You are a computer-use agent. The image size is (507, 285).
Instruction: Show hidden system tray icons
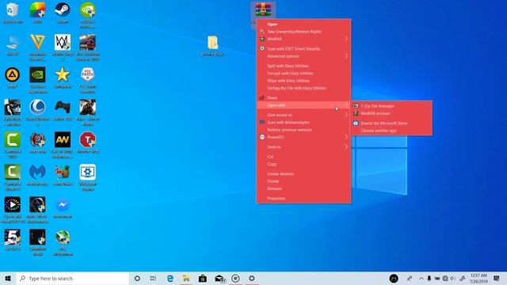(x=421, y=278)
